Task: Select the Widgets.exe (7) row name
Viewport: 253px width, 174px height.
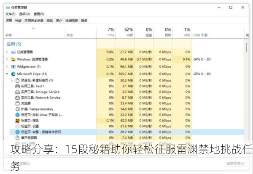Action: (x=29, y=66)
